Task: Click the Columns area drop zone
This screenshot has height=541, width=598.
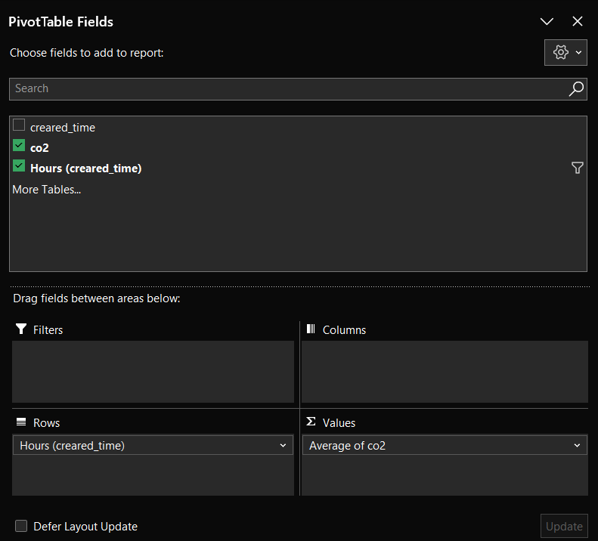Action: (445, 372)
